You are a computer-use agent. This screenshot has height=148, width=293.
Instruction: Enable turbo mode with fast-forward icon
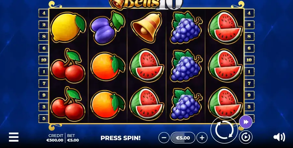pos(246,122)
